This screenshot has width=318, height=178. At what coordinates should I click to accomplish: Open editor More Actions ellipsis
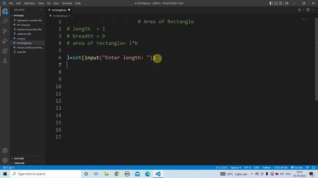[x=314, y=10]
